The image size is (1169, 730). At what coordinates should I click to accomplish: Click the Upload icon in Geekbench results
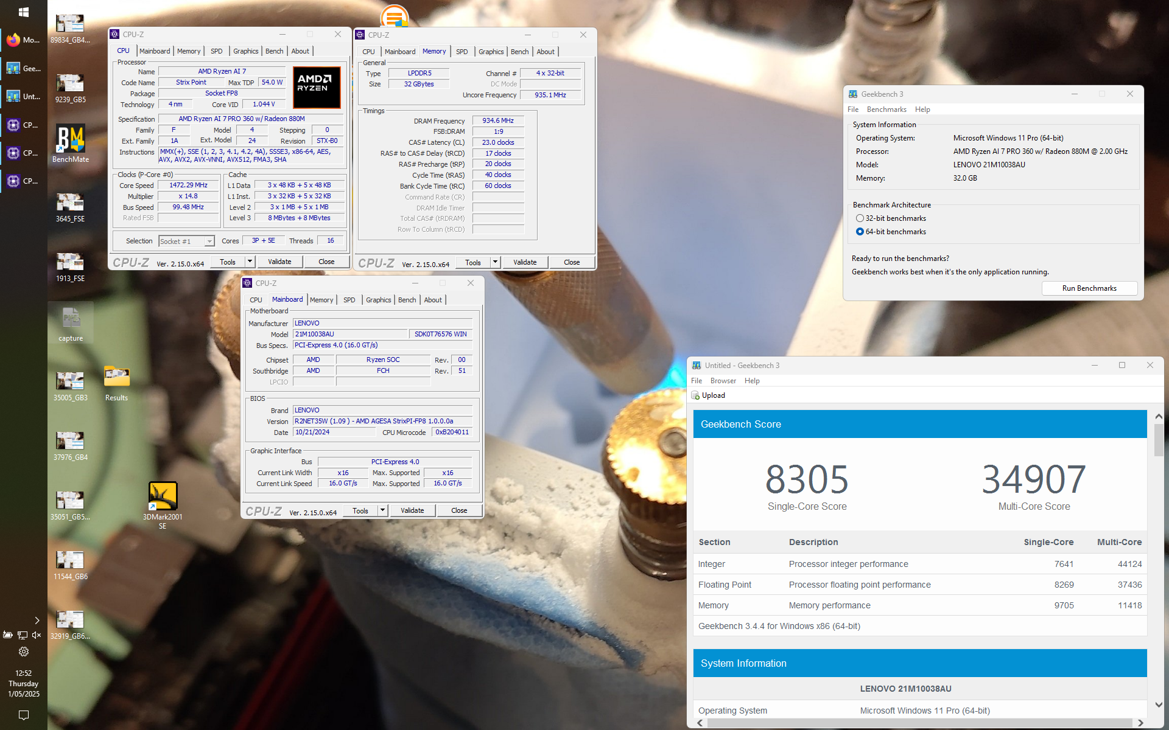click(695, 395)
